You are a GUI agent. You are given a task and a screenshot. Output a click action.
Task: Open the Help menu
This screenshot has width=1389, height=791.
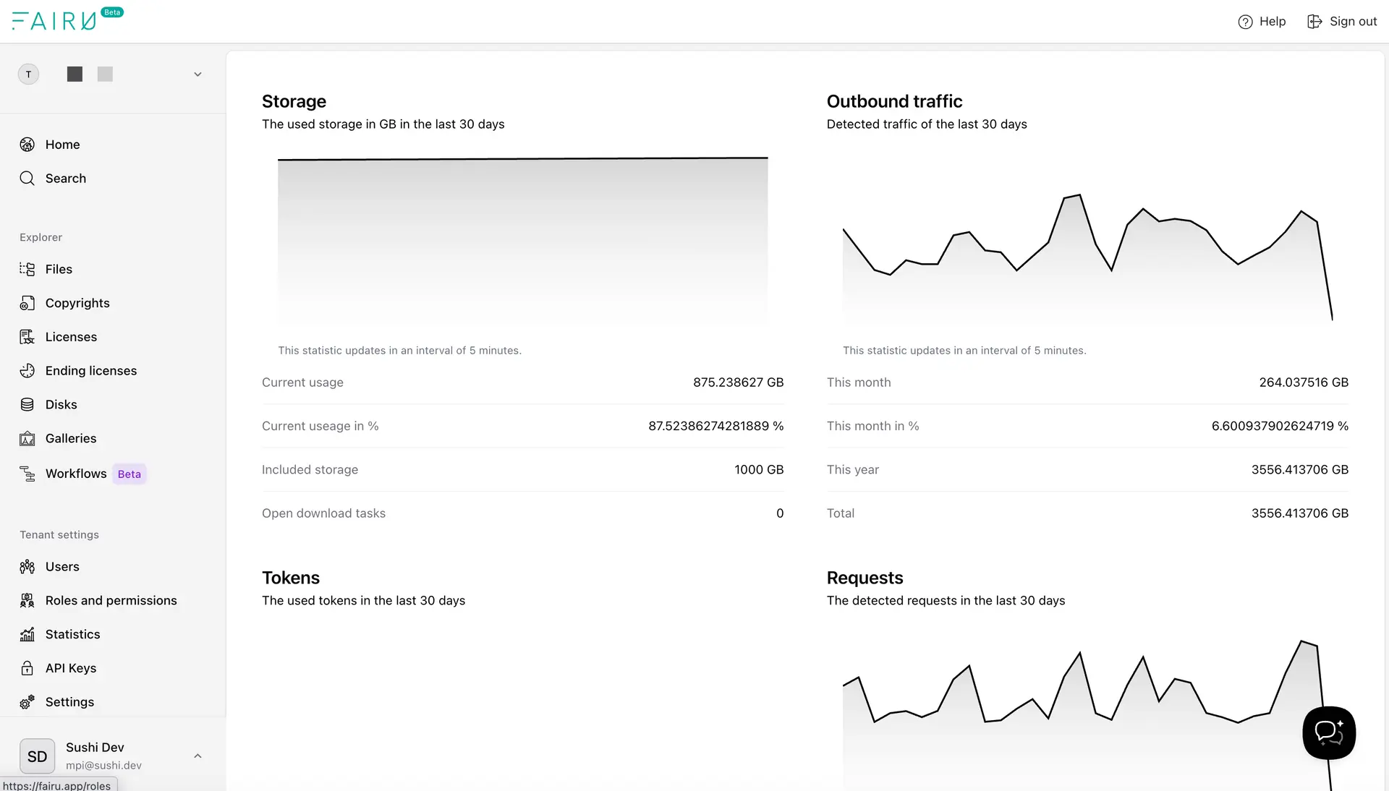[x=1262, y=21]
